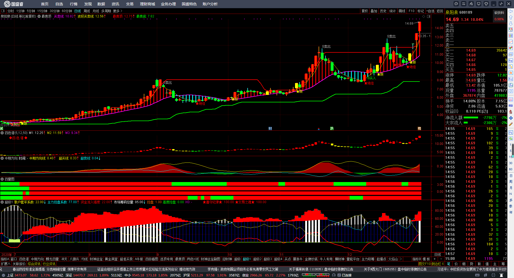Screen dimensions: 514x278
Task: Select the 财神送宝 indicator tab
Action: coord(96,259)
